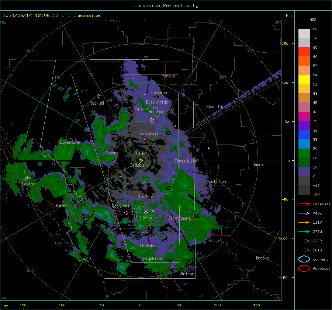The width and height of the screenshot is (332, 310).
Task: Click the 18TS legend text label
Action: click(x=317, y=250)
